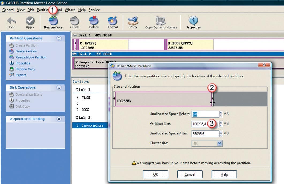
Task: Click Unallocated Space Before spinner arrows
Action: coord(221,114)
